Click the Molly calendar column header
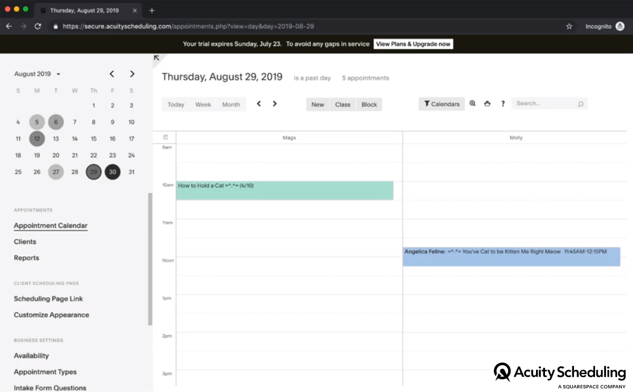 [x=515, y=138]
